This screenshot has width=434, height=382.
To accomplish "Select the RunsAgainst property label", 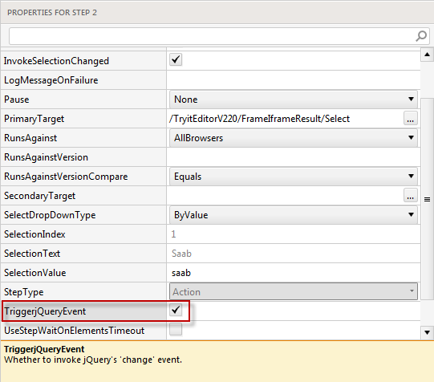I will point(30,138).
